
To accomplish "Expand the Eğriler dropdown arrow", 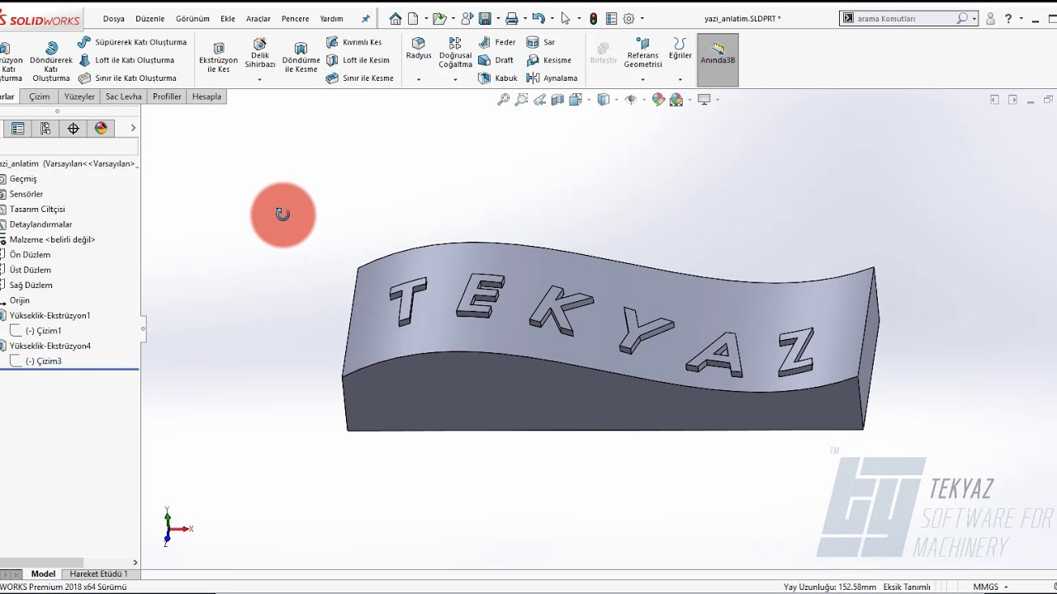I will 680,80.
